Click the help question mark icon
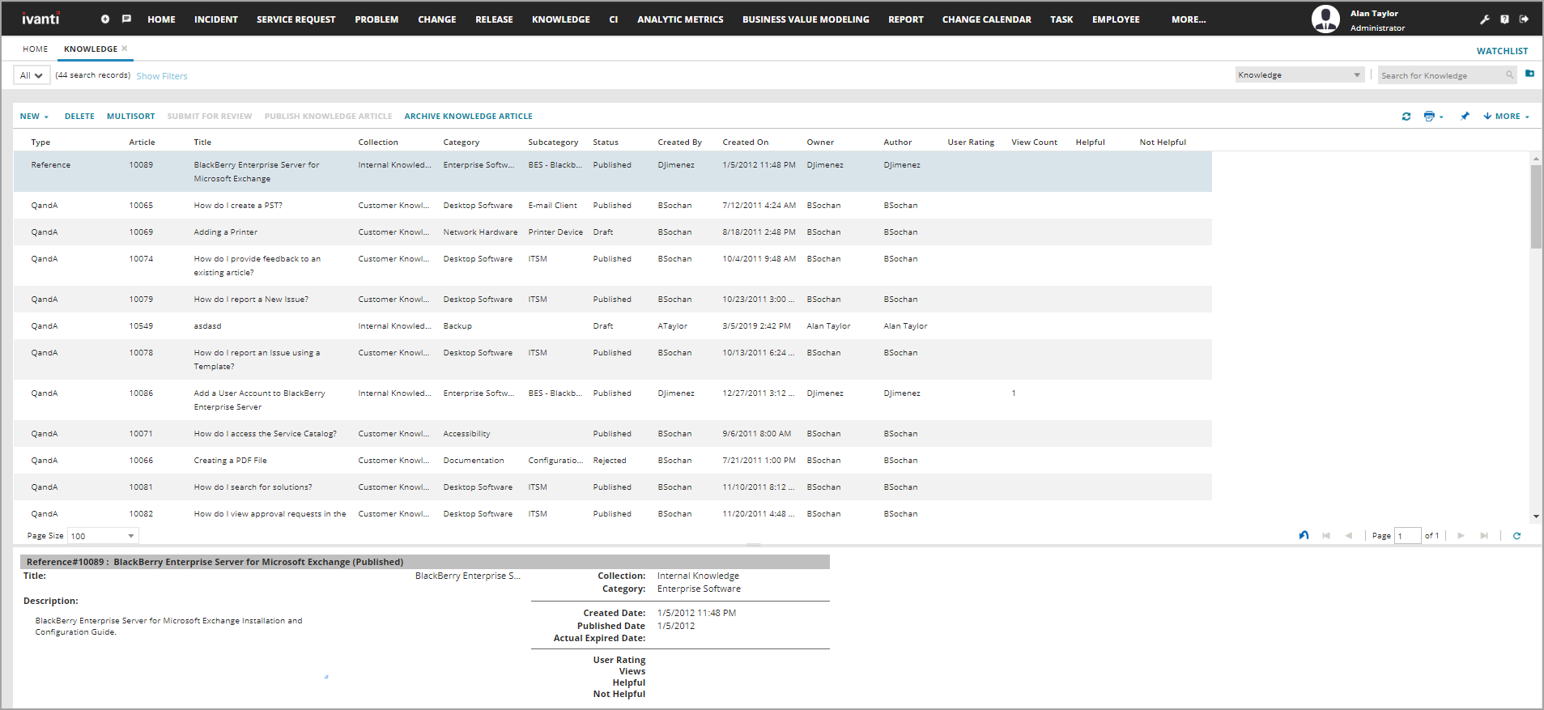The width and height of the screenshot is (1544, 710). pos(1504,19)
